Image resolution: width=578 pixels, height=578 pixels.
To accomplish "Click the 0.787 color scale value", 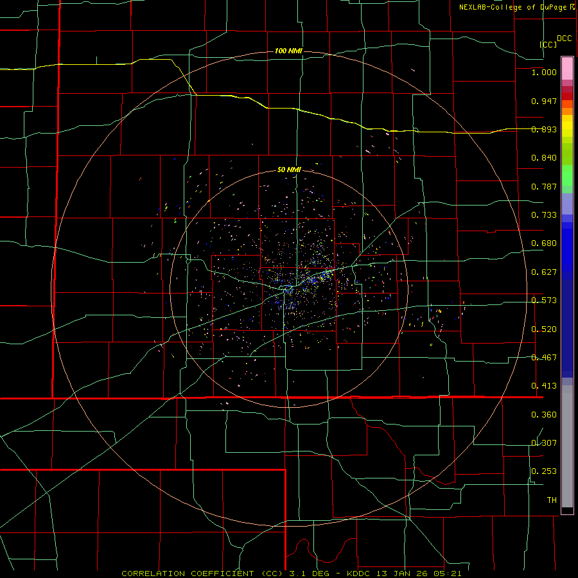I will click(x=544, y=186).
